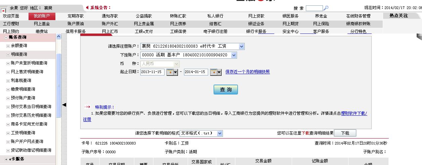This screenshot has width=422, height=165.
Task: Open the 账户原油 menu
Action: 76,24
